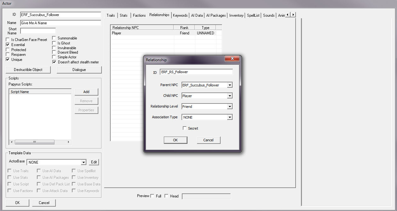This screenshot has width=397, height=211.
Task: Open the ActorBase template dropdown
Action: 83,162
